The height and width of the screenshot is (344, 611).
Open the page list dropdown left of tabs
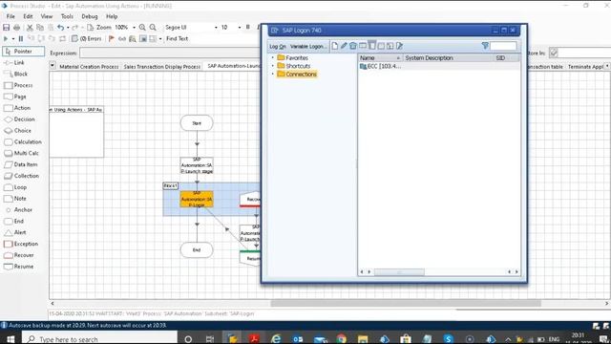[x=53, y=66]
